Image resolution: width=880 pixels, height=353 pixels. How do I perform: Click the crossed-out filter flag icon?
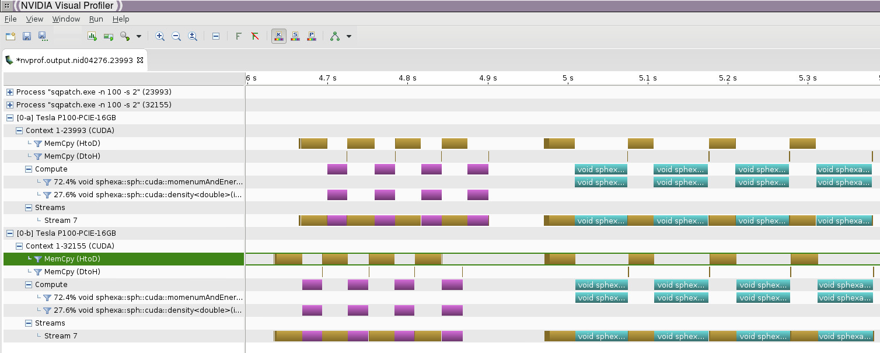coord(255,36)
